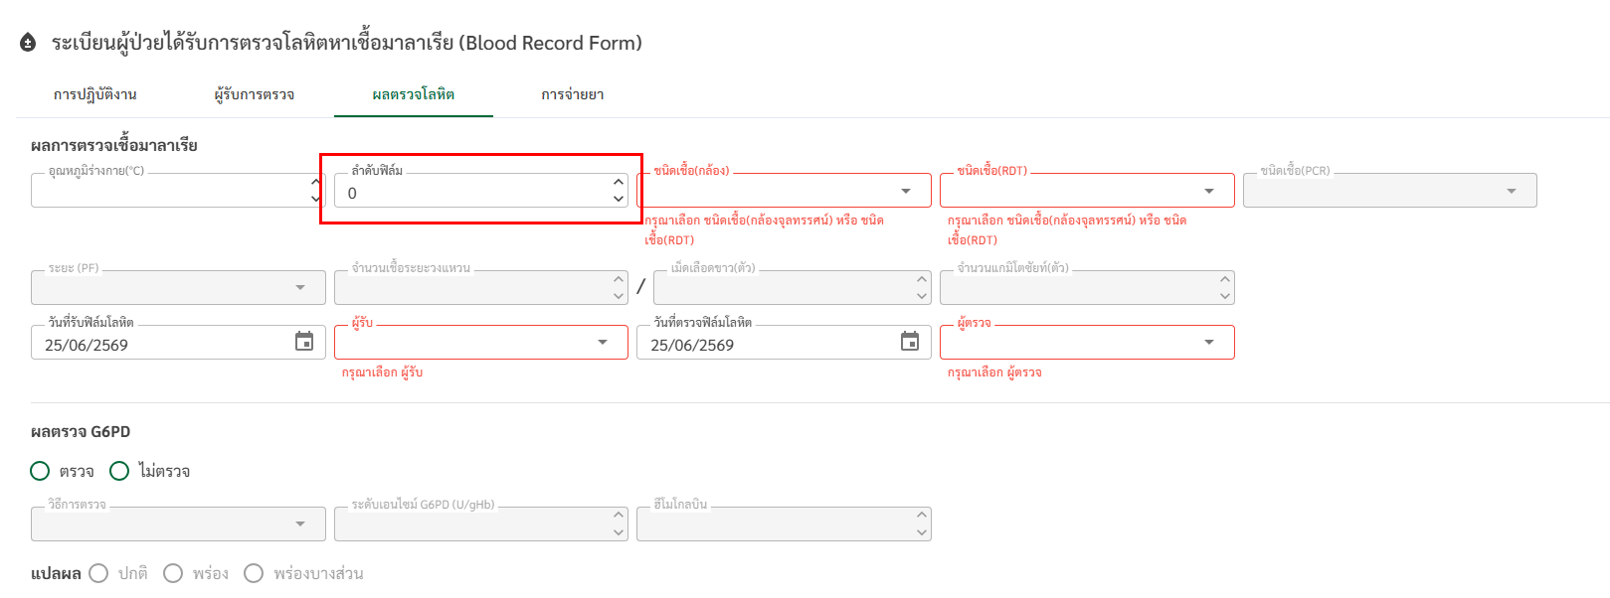
Task: Decrease ลำดับฟิล์ม value with down arrow
Action: (x=619, y=199)
